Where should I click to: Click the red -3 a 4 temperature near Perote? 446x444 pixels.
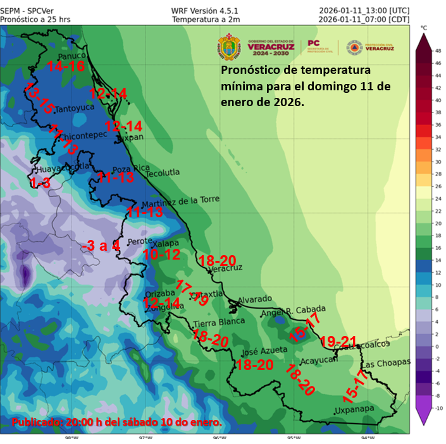101,245
